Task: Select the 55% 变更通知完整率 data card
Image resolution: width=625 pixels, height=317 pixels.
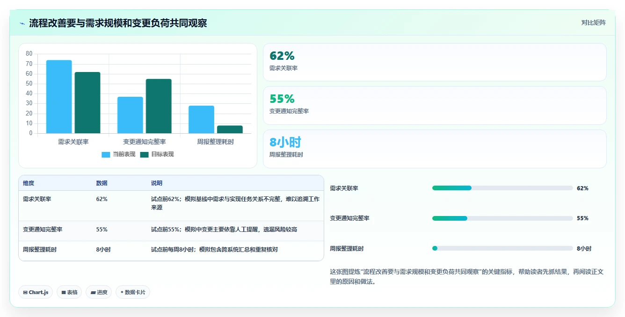Action: [x=435, y=105]
